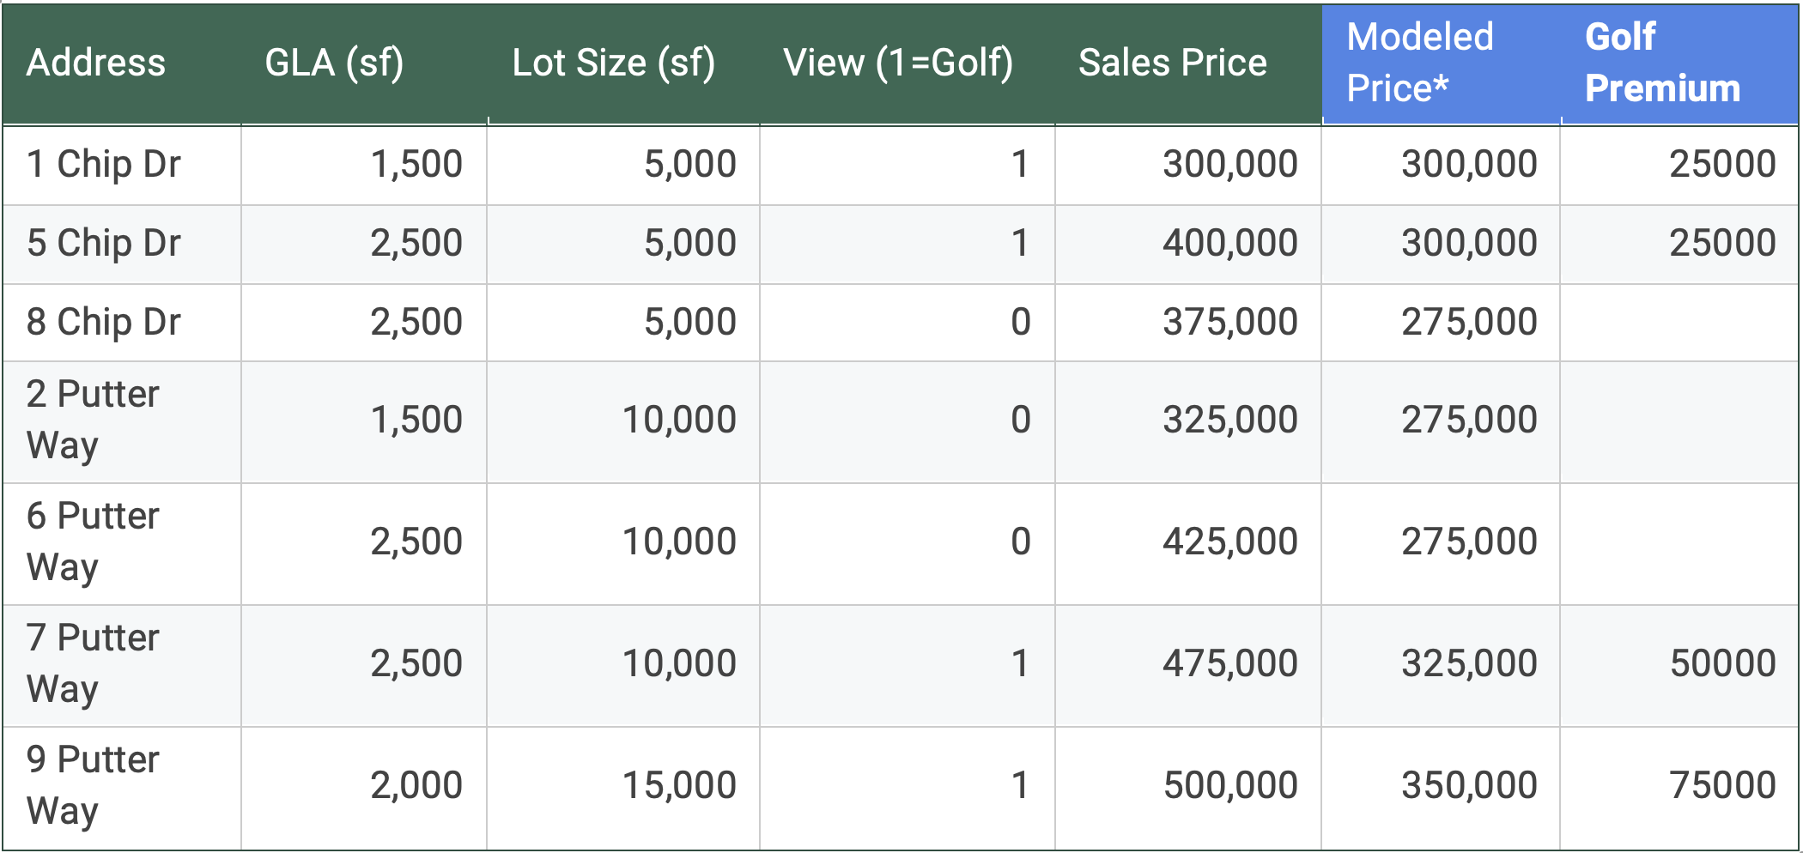Select the GLA (sf) column header
Screen dimensions: 1803x853
(x=334, y=63)
